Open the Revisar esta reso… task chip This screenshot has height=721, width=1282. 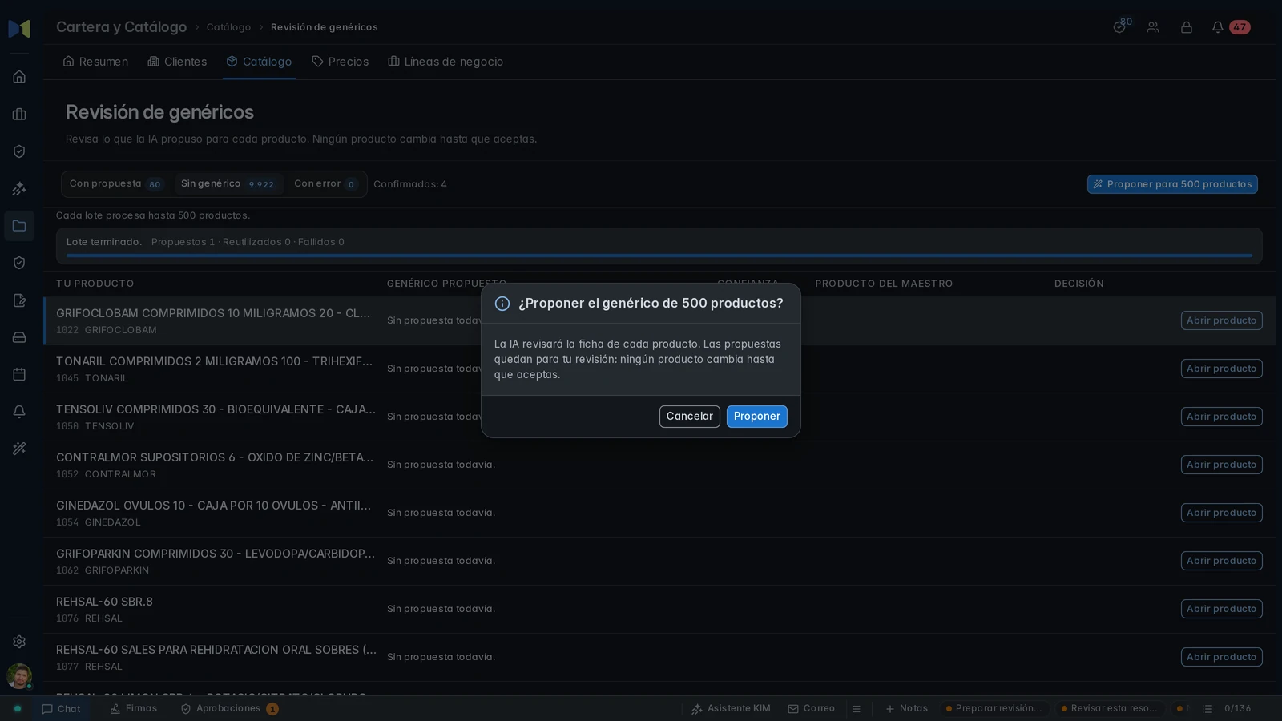pos(1109,709)
